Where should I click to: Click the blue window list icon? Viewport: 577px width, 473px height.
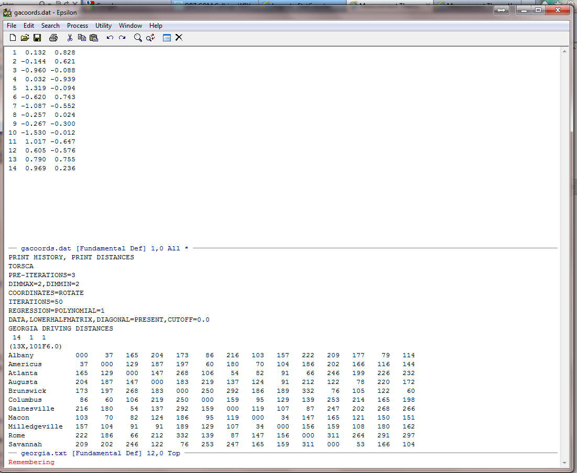coord(167,38)
